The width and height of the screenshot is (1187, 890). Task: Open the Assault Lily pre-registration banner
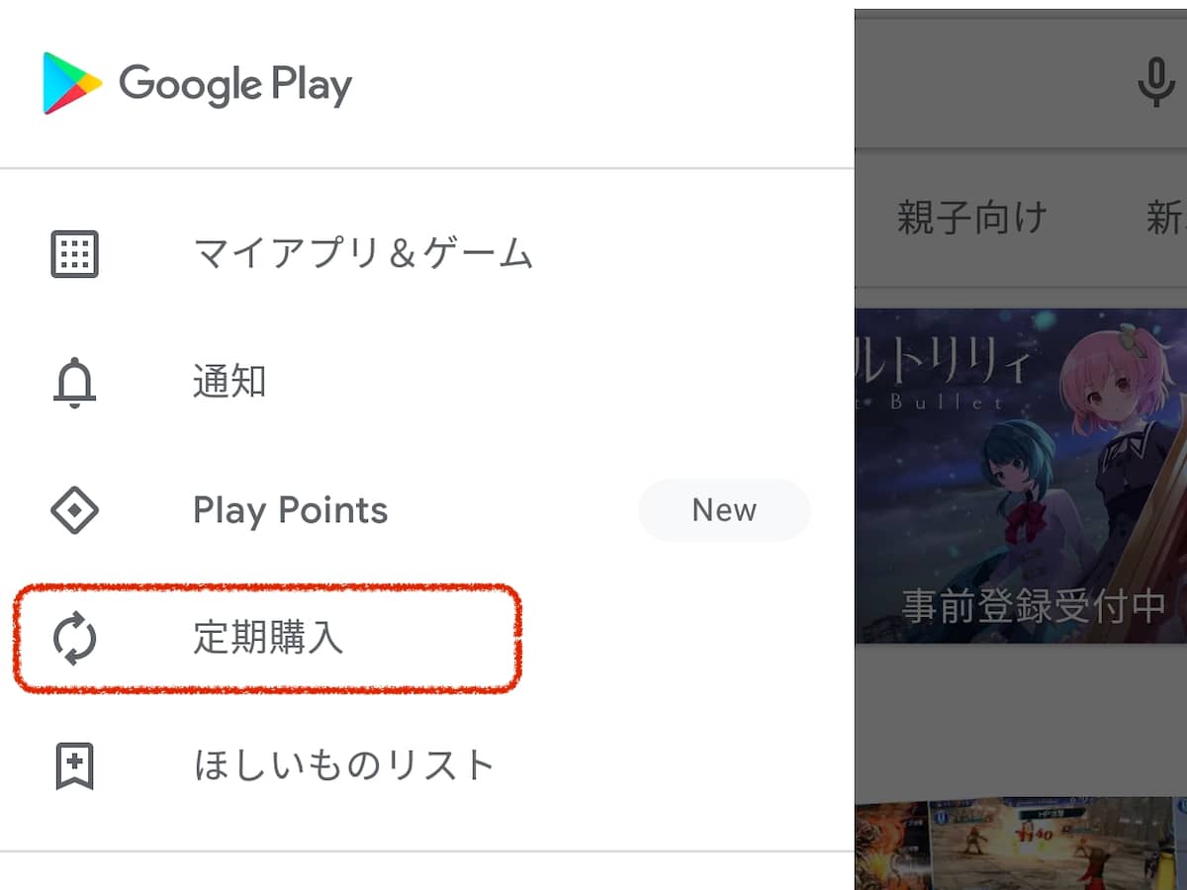(1021, 476)
